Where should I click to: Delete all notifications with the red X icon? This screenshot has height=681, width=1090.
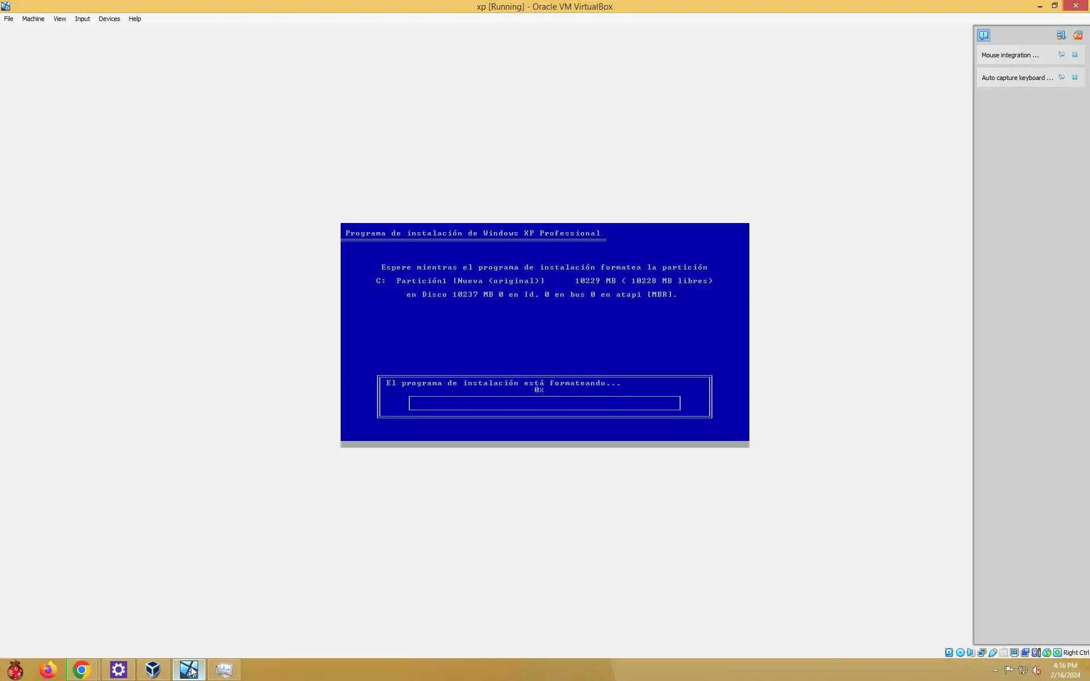[1078, 35]
